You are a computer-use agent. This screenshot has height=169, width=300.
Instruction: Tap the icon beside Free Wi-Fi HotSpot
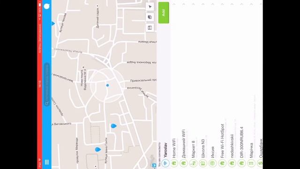coord(222,163)
